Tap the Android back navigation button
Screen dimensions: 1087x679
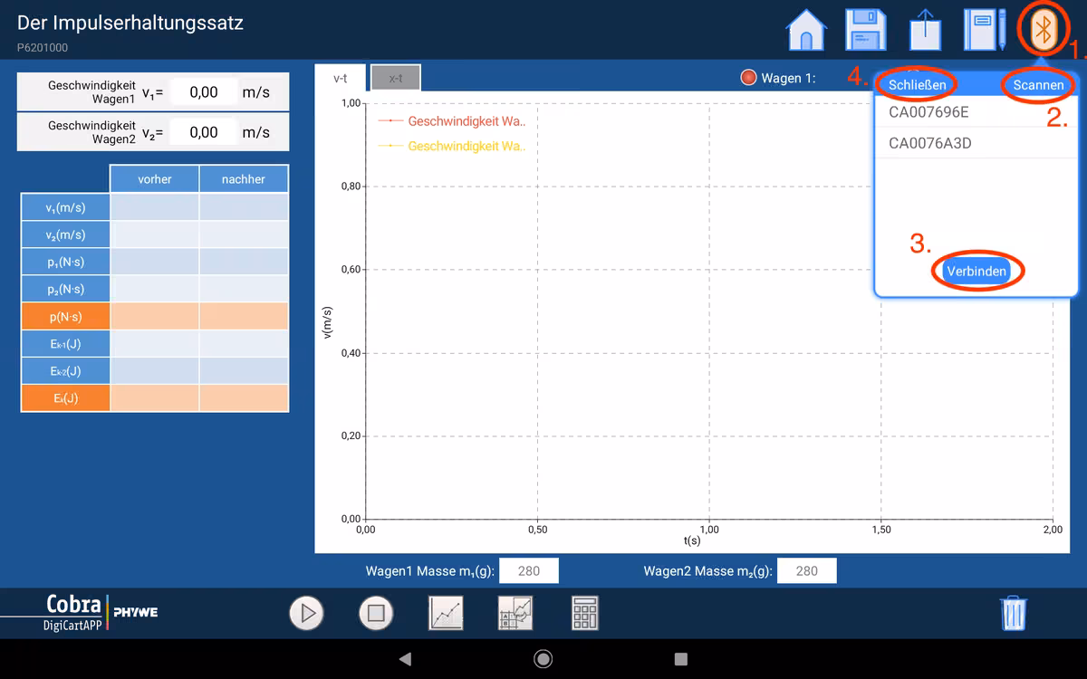coord(405,658)
